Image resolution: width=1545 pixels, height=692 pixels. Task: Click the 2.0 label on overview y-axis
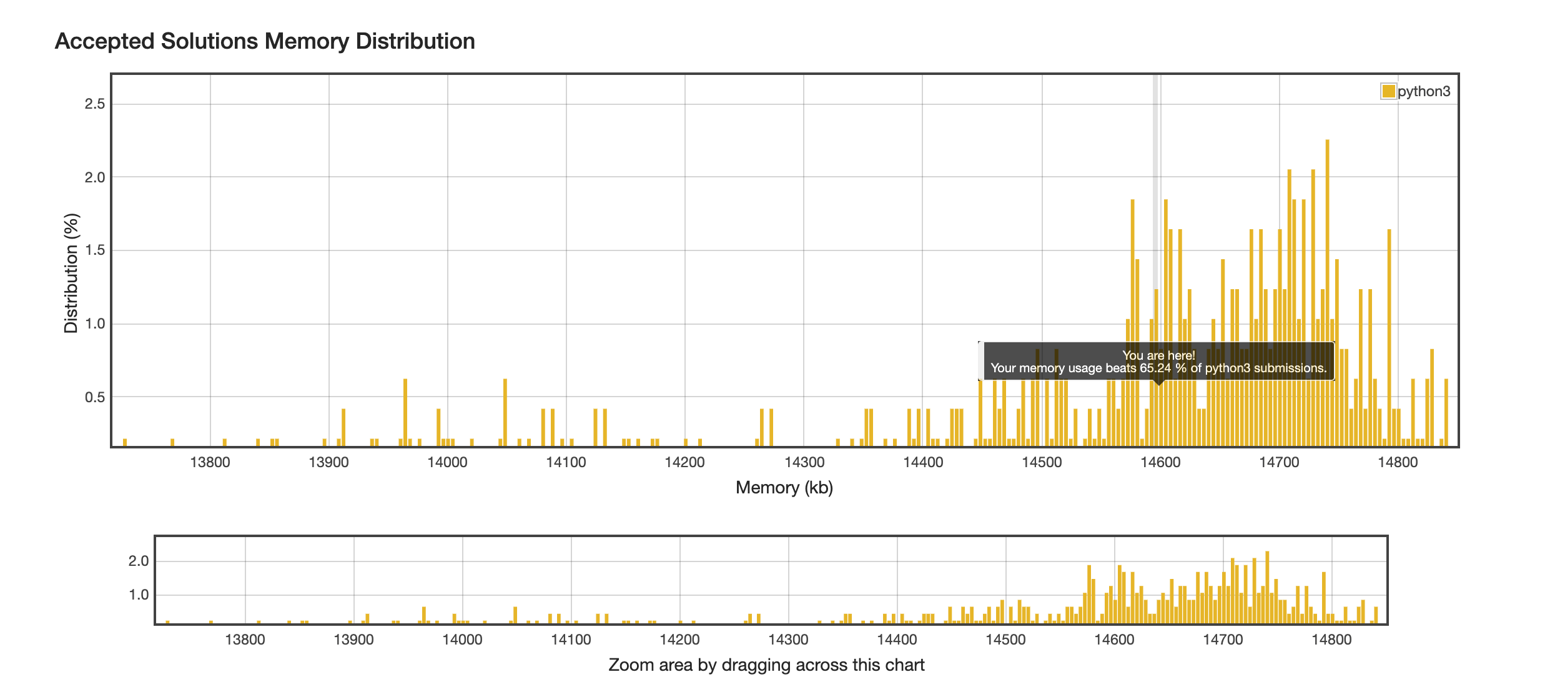pyautogui.click(x=139, y=561)
